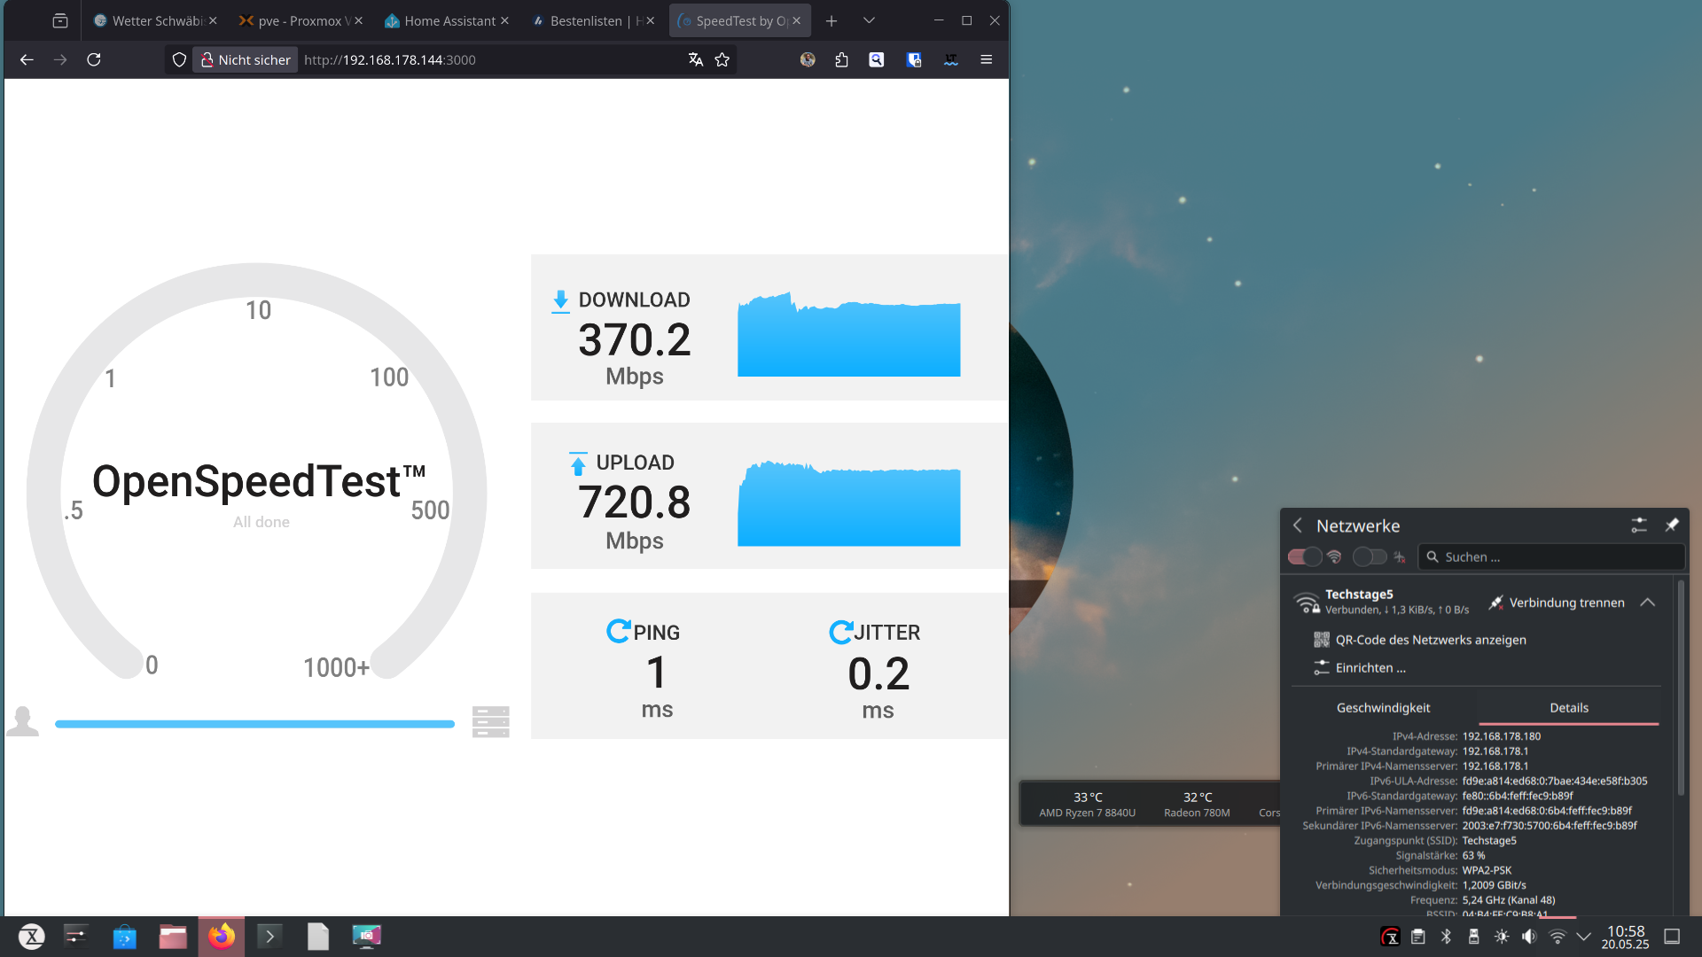Open a new Firefox tab with plus
This screenshot has width=1702, height=957.
(x=831, y=20)
